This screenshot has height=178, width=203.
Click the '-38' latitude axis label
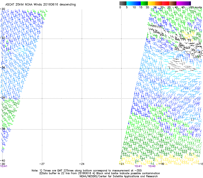pos(2,128)
